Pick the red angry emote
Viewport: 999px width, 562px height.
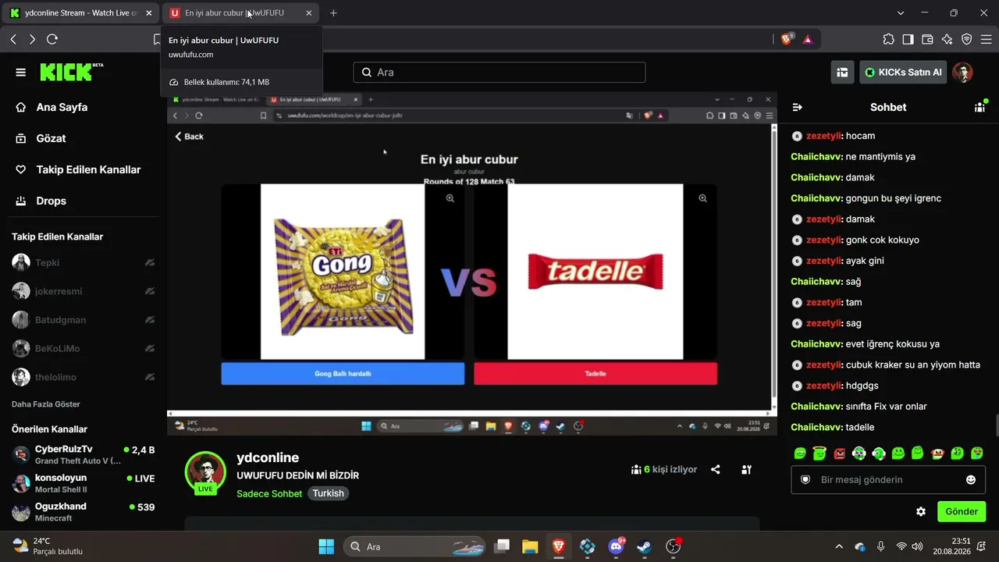(839, 454)
